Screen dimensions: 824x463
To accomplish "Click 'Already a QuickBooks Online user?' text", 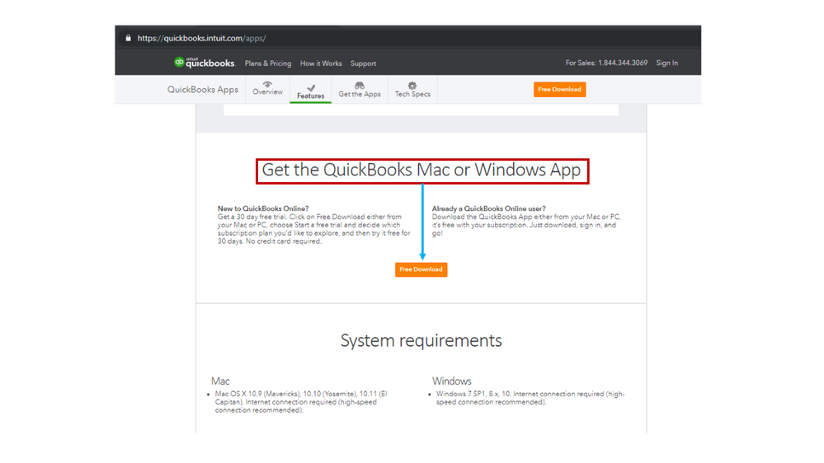I will click(x=489, y=208).
